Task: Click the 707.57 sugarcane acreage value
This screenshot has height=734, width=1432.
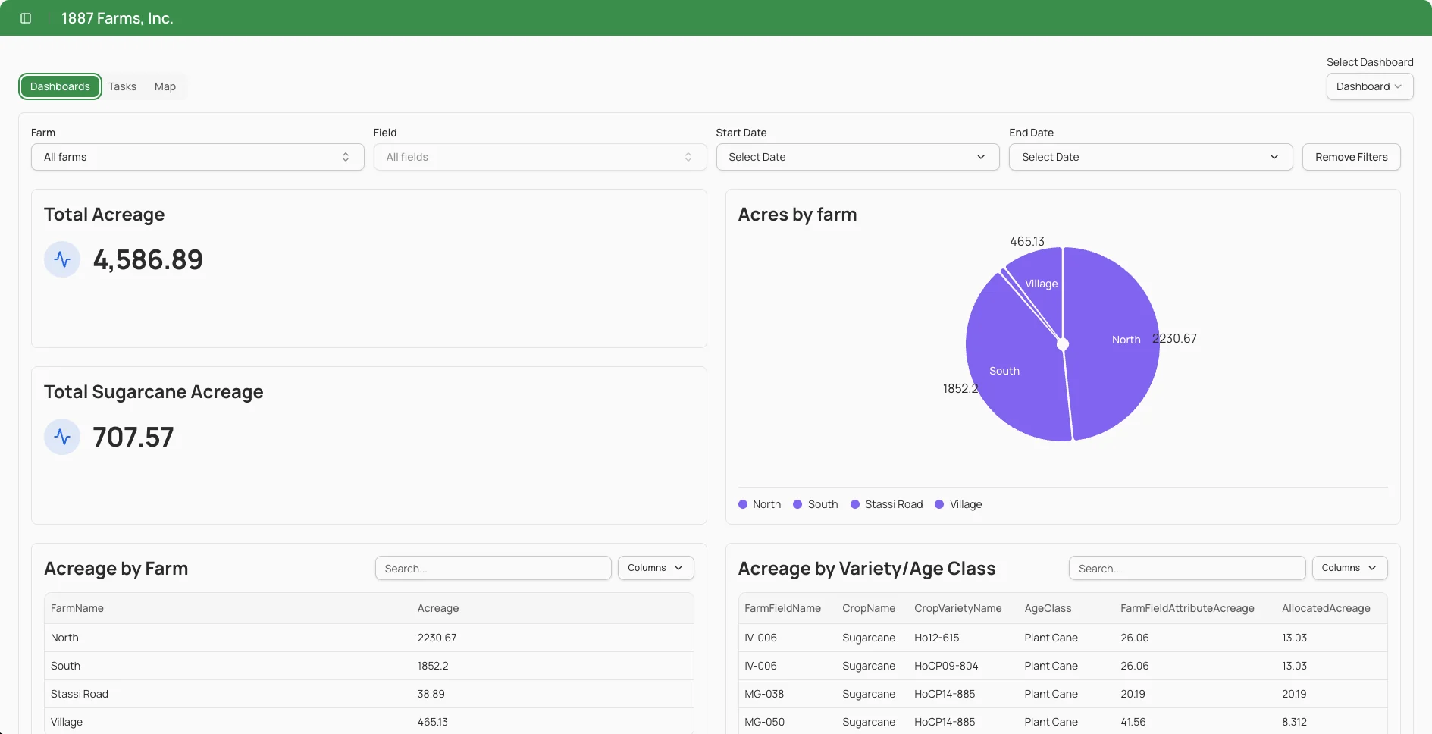Action: coord(133,437)
